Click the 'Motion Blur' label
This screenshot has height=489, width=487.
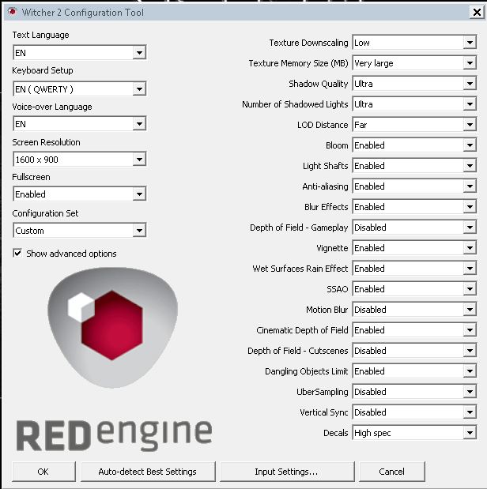tap(327, 310)
